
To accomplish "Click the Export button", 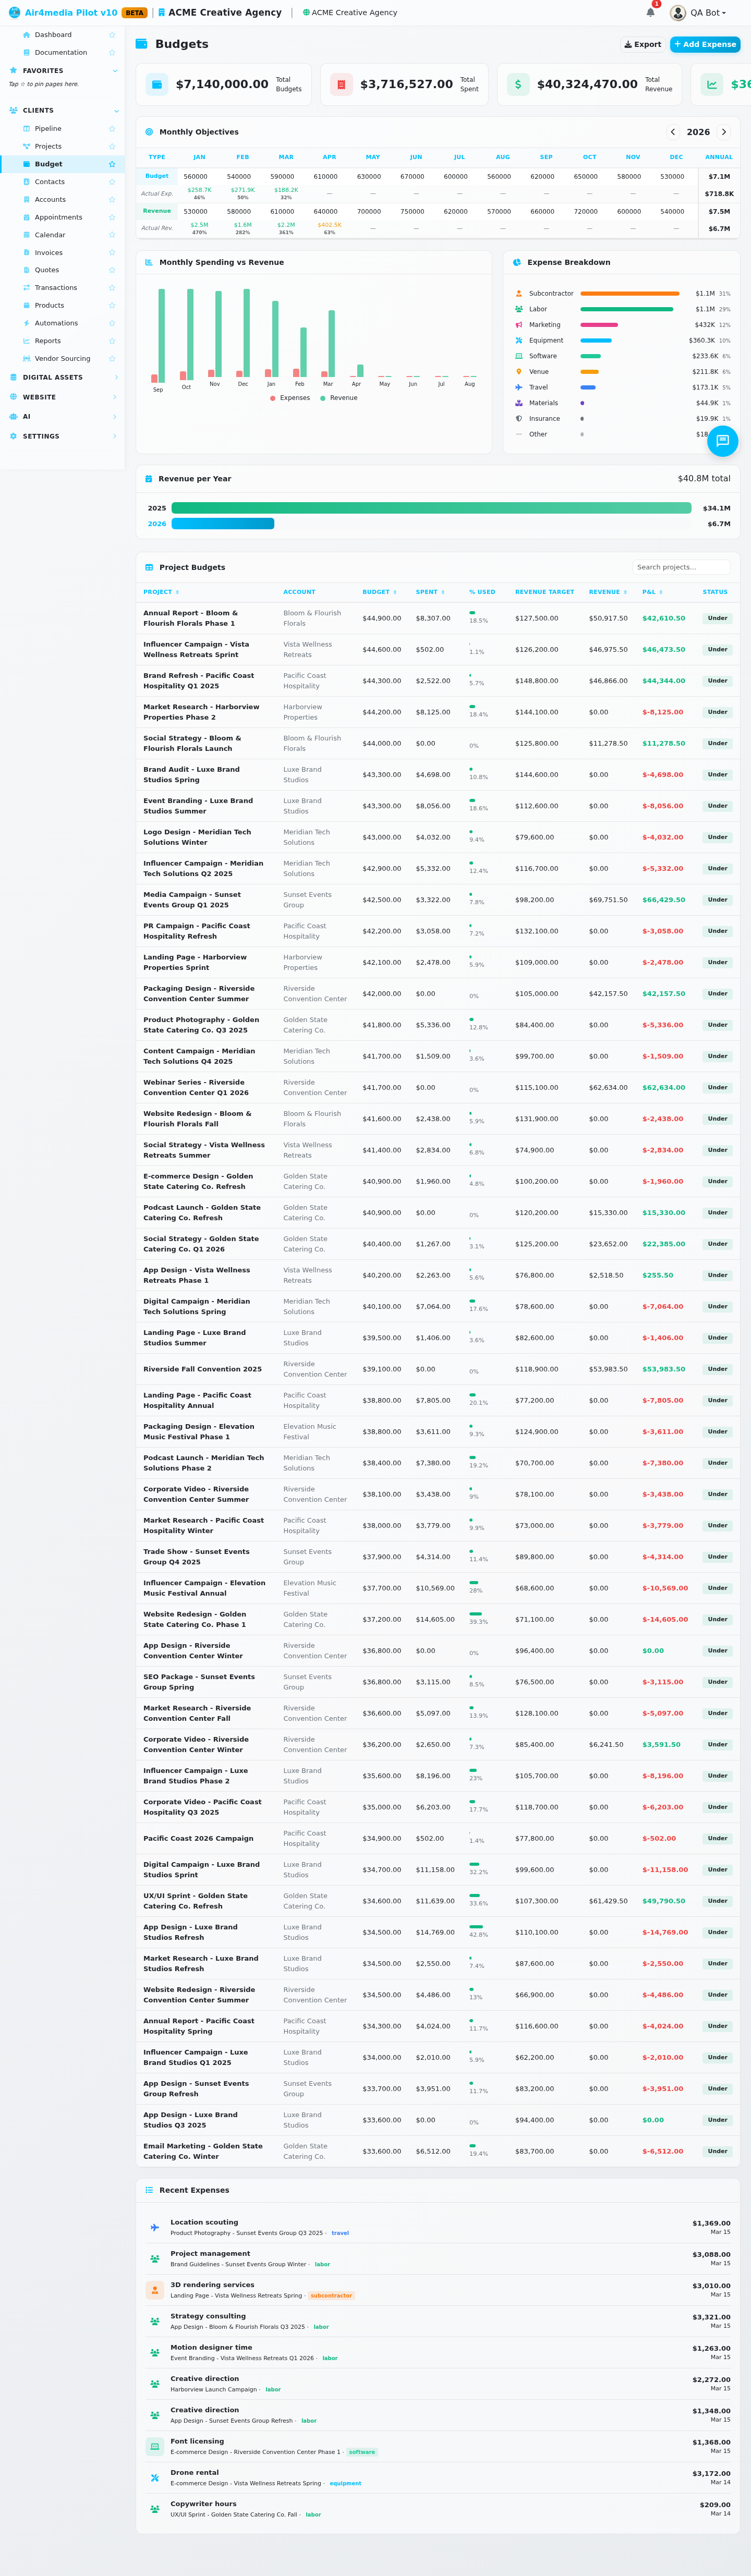I will coord(642,44).
